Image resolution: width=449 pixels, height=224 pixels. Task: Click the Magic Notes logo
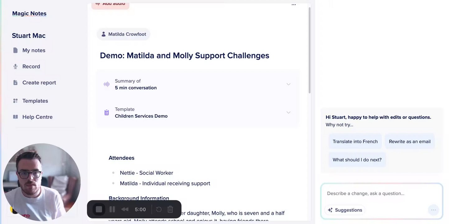29,13
